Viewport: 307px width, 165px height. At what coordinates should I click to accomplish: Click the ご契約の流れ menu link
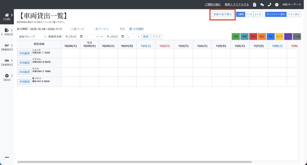coord(213,4)
